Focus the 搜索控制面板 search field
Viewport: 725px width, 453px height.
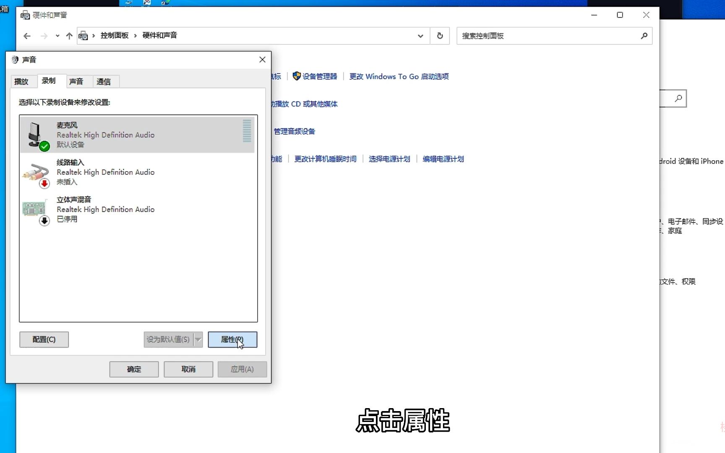pyautogui.click(x=554, y=36)
